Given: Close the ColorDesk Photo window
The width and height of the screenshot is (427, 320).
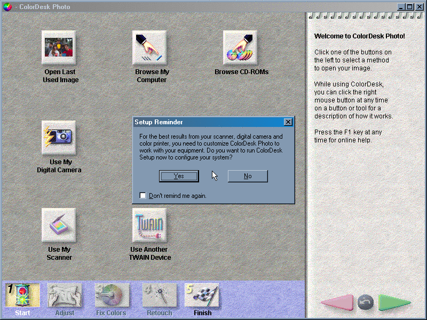Looking at the screenshot, I should point(420,6).
